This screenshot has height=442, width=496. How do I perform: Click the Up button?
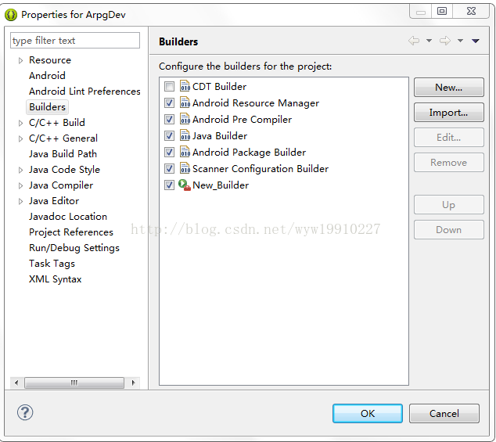448,205
